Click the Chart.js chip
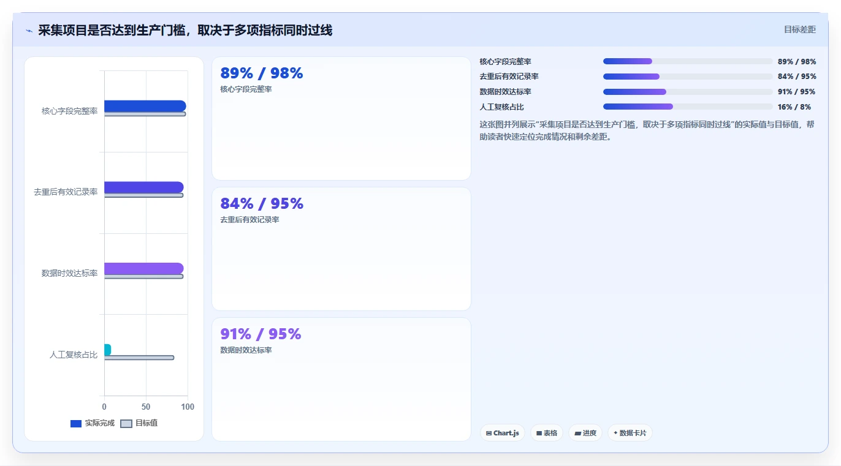 503,433
